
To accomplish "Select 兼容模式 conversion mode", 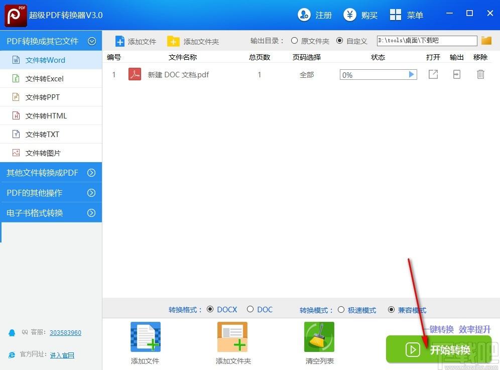I will point(391,309).
